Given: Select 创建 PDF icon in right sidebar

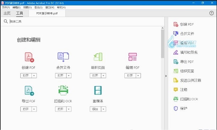Looking at the screenshot, I should click(x=176, y=24).
